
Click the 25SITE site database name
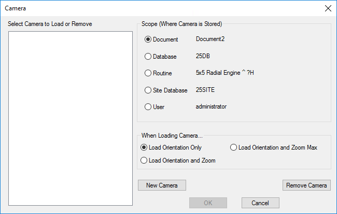tap(205, 90)
